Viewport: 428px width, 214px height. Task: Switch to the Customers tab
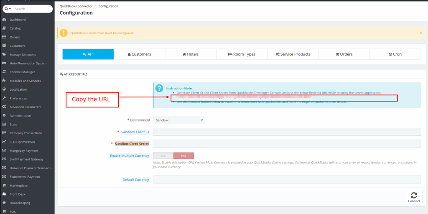[139, 54]
